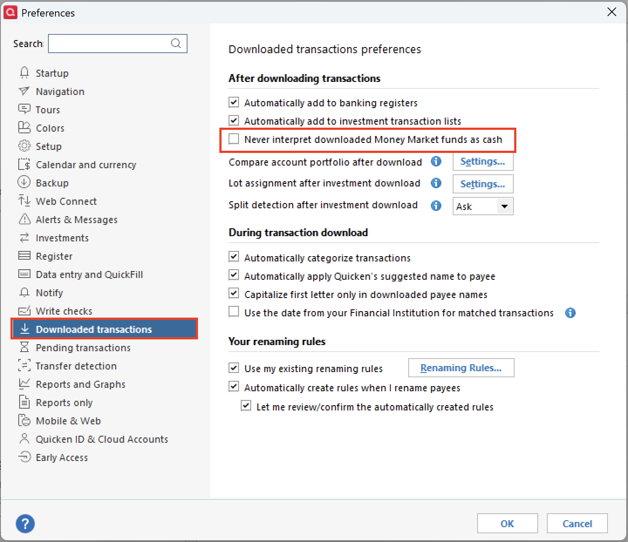The width and height of the screenshot is (628, 542).
Task: Click the Early Access arrow icon
Action: pos(24,457)
